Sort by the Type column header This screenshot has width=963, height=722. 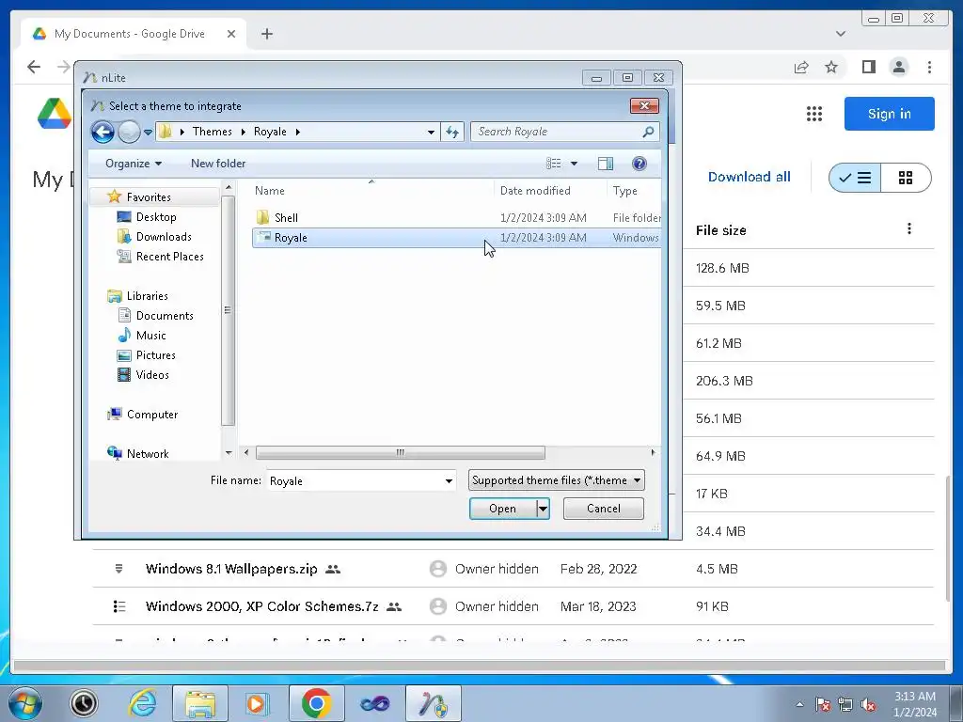(625, 191)
